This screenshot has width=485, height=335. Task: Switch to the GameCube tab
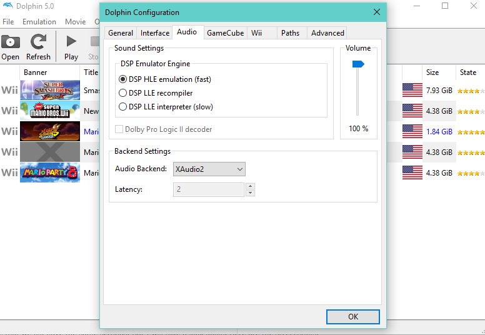click(x=225, y=32)
